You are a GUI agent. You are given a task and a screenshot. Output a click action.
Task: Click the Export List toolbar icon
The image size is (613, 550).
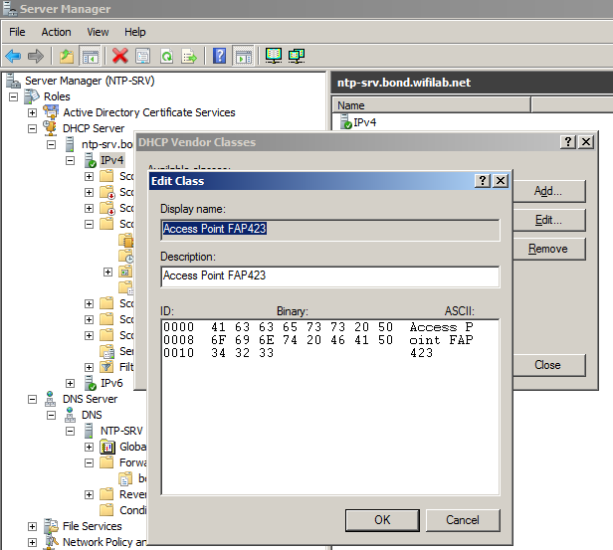[x=189, y=56]
